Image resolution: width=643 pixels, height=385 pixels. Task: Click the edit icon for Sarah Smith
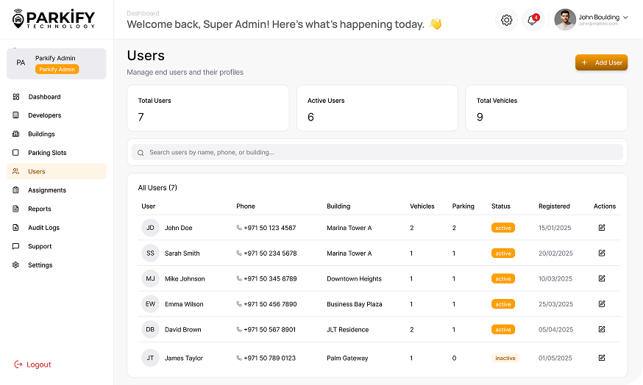tap(602, 253)
